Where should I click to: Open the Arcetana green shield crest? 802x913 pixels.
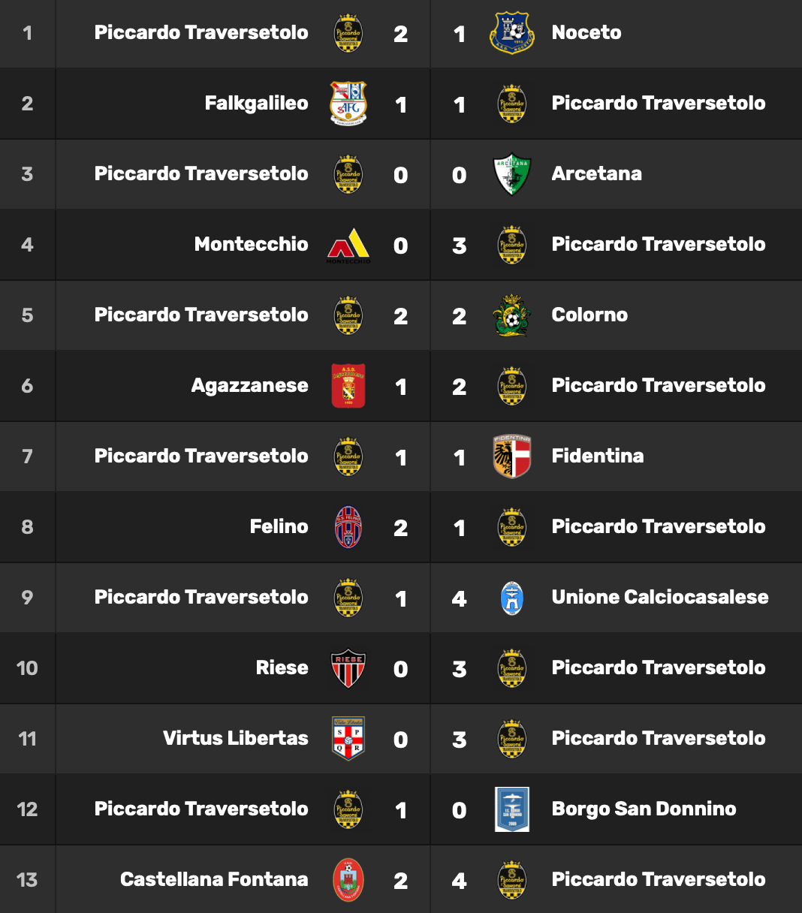512,174
